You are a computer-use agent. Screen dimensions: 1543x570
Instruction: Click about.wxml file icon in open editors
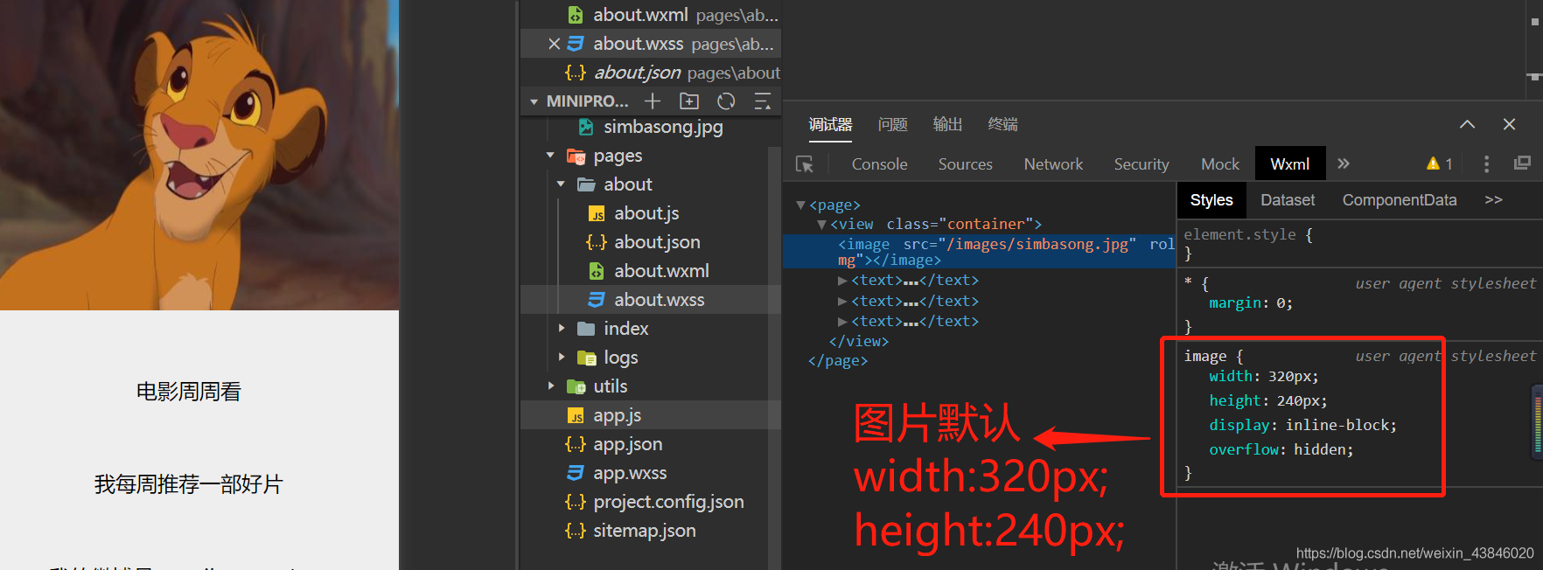(575, 15)
